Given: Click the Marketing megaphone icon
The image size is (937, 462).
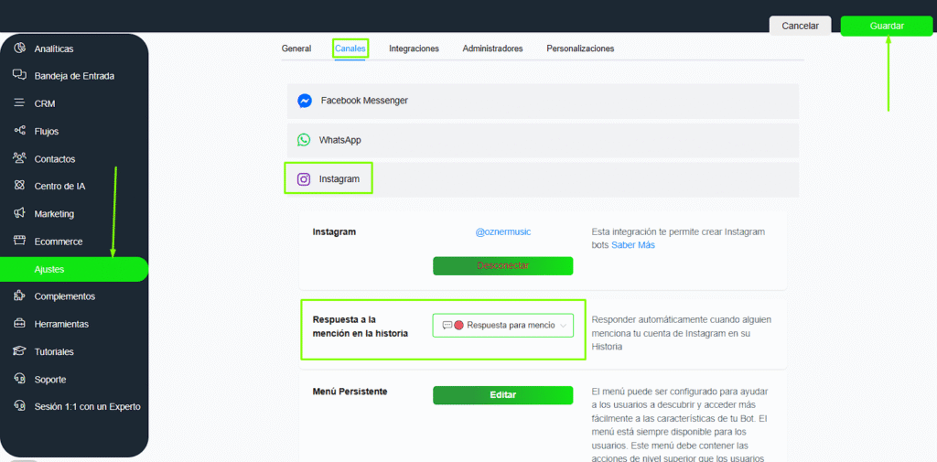Looking at the screenshot, I should click(19, 213).
